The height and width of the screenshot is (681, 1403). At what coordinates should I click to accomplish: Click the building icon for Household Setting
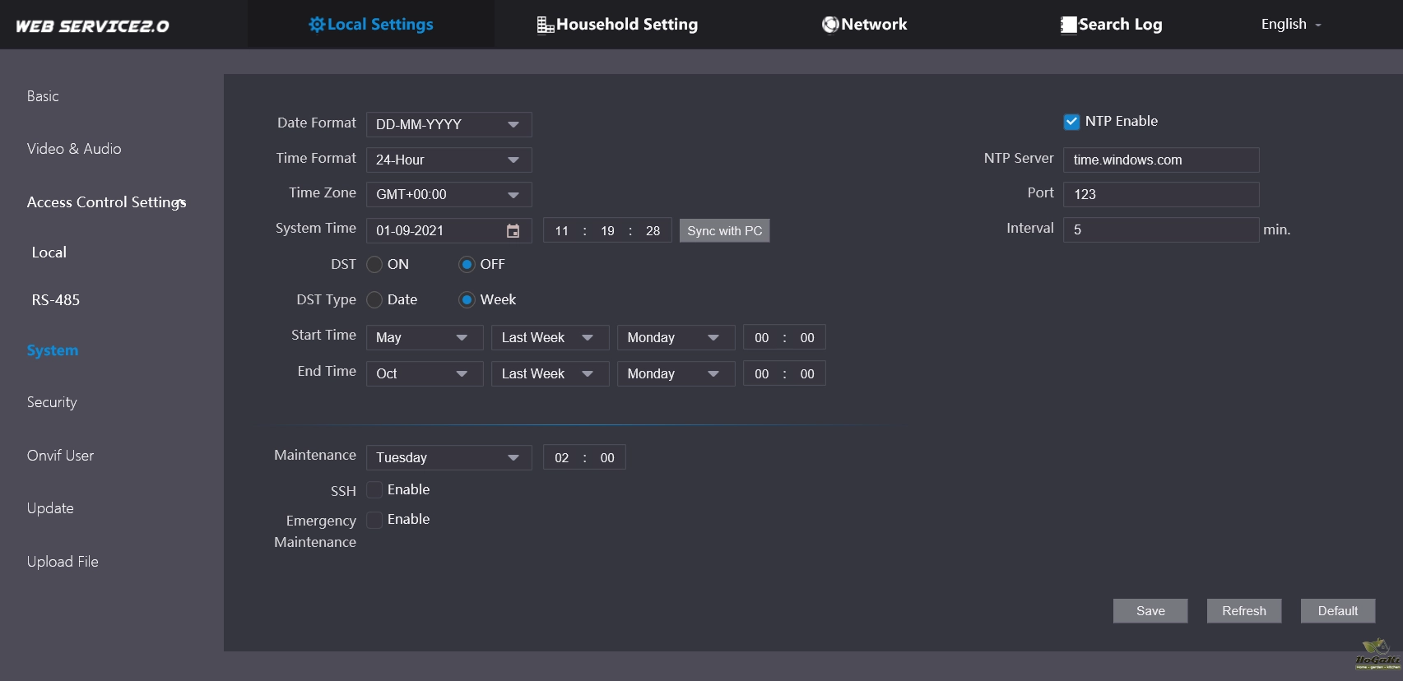click(x=545, y=25)
